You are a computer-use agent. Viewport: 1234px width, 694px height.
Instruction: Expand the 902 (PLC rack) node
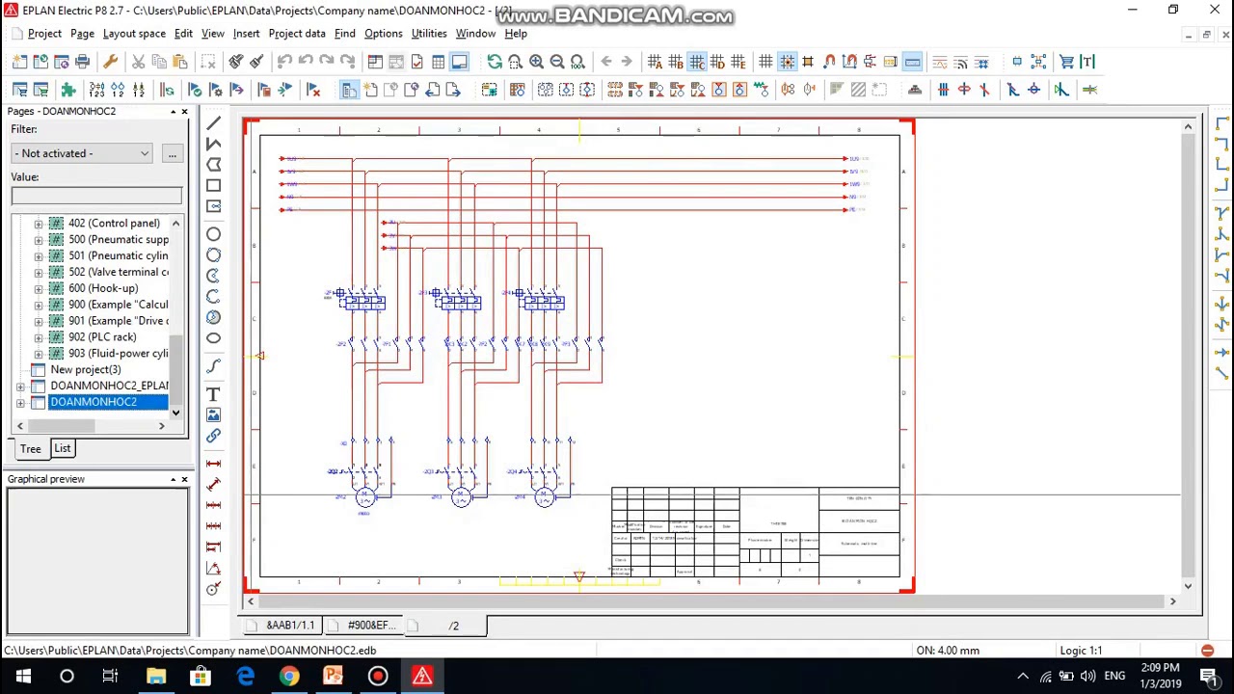39,337
